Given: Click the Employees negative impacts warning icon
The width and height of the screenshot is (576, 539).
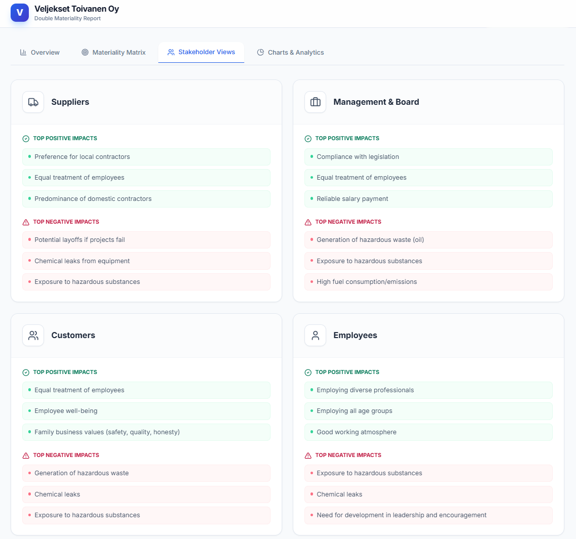Looking at the screenshot, I should (x=308, y=455).
